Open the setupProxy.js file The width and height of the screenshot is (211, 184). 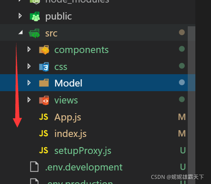pos(83,151)
